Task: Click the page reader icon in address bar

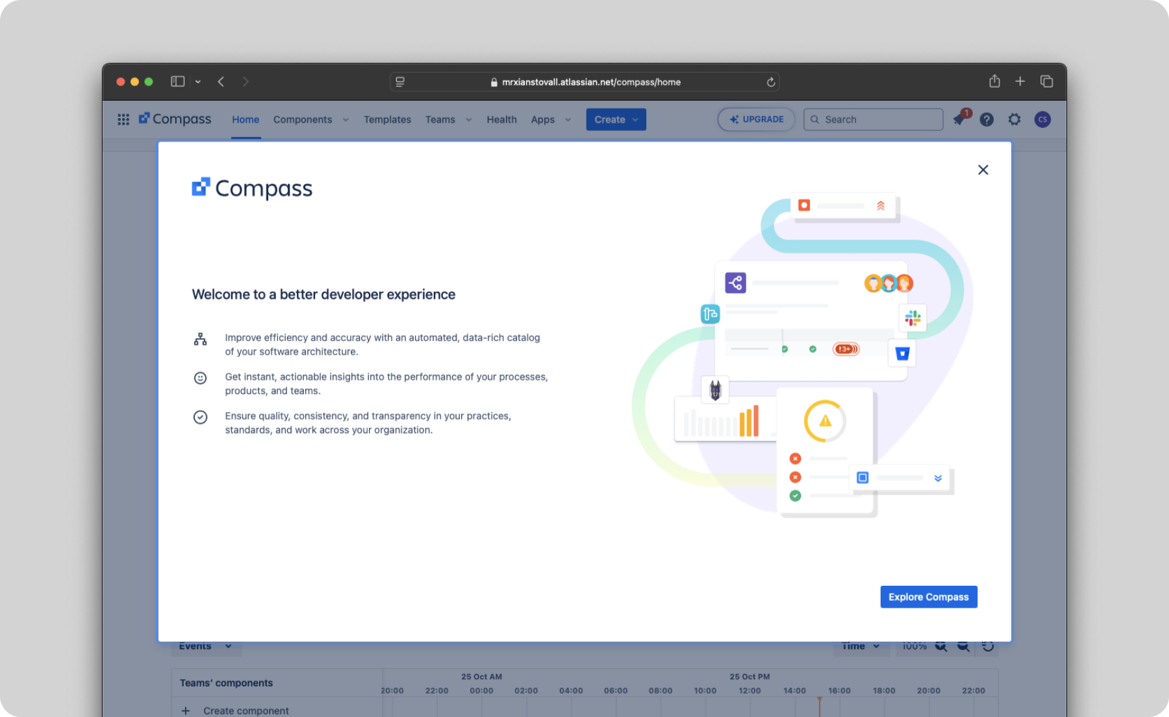Action: (x=400, y=82)
